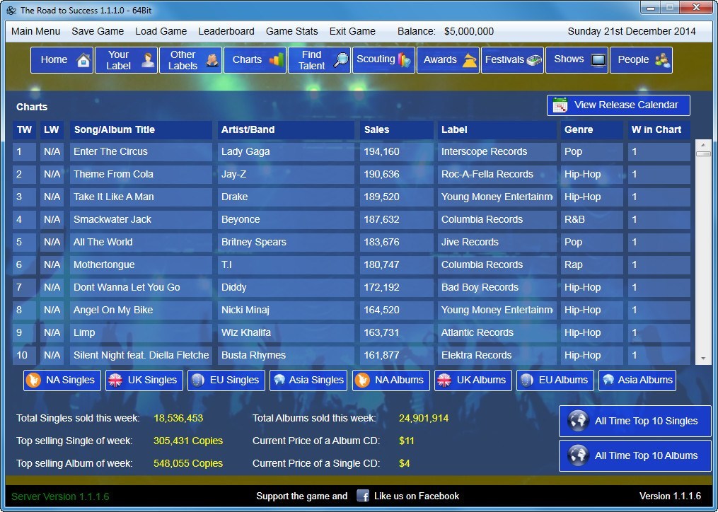The image size is (718, 512).
Task: Click artist 'Britney Spears' cell
Action: pos(286,243)
